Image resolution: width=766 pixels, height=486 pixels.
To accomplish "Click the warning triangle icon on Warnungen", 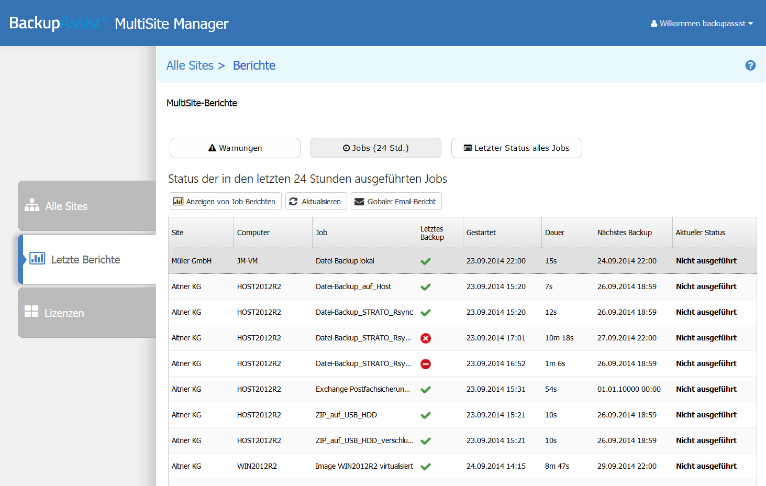I will pos(212,148).
